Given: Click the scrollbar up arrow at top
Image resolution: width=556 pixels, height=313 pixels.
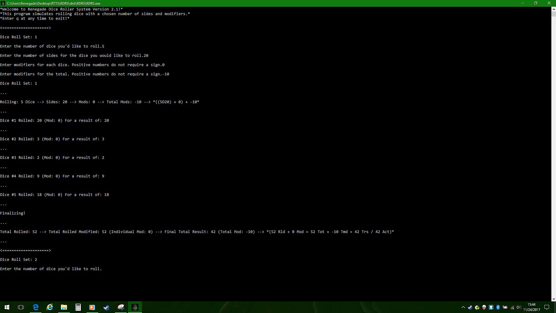Looking at the screenshot, I should tap(553, 9).
